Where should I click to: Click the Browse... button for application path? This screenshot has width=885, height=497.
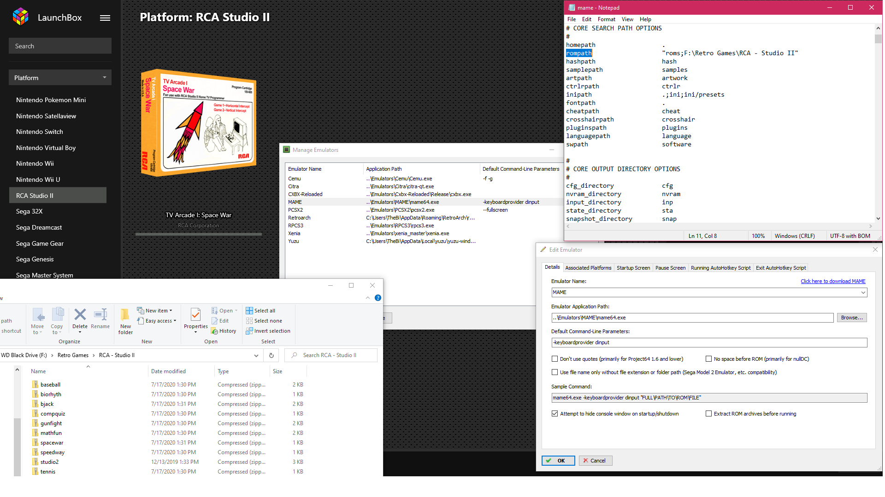851,318
